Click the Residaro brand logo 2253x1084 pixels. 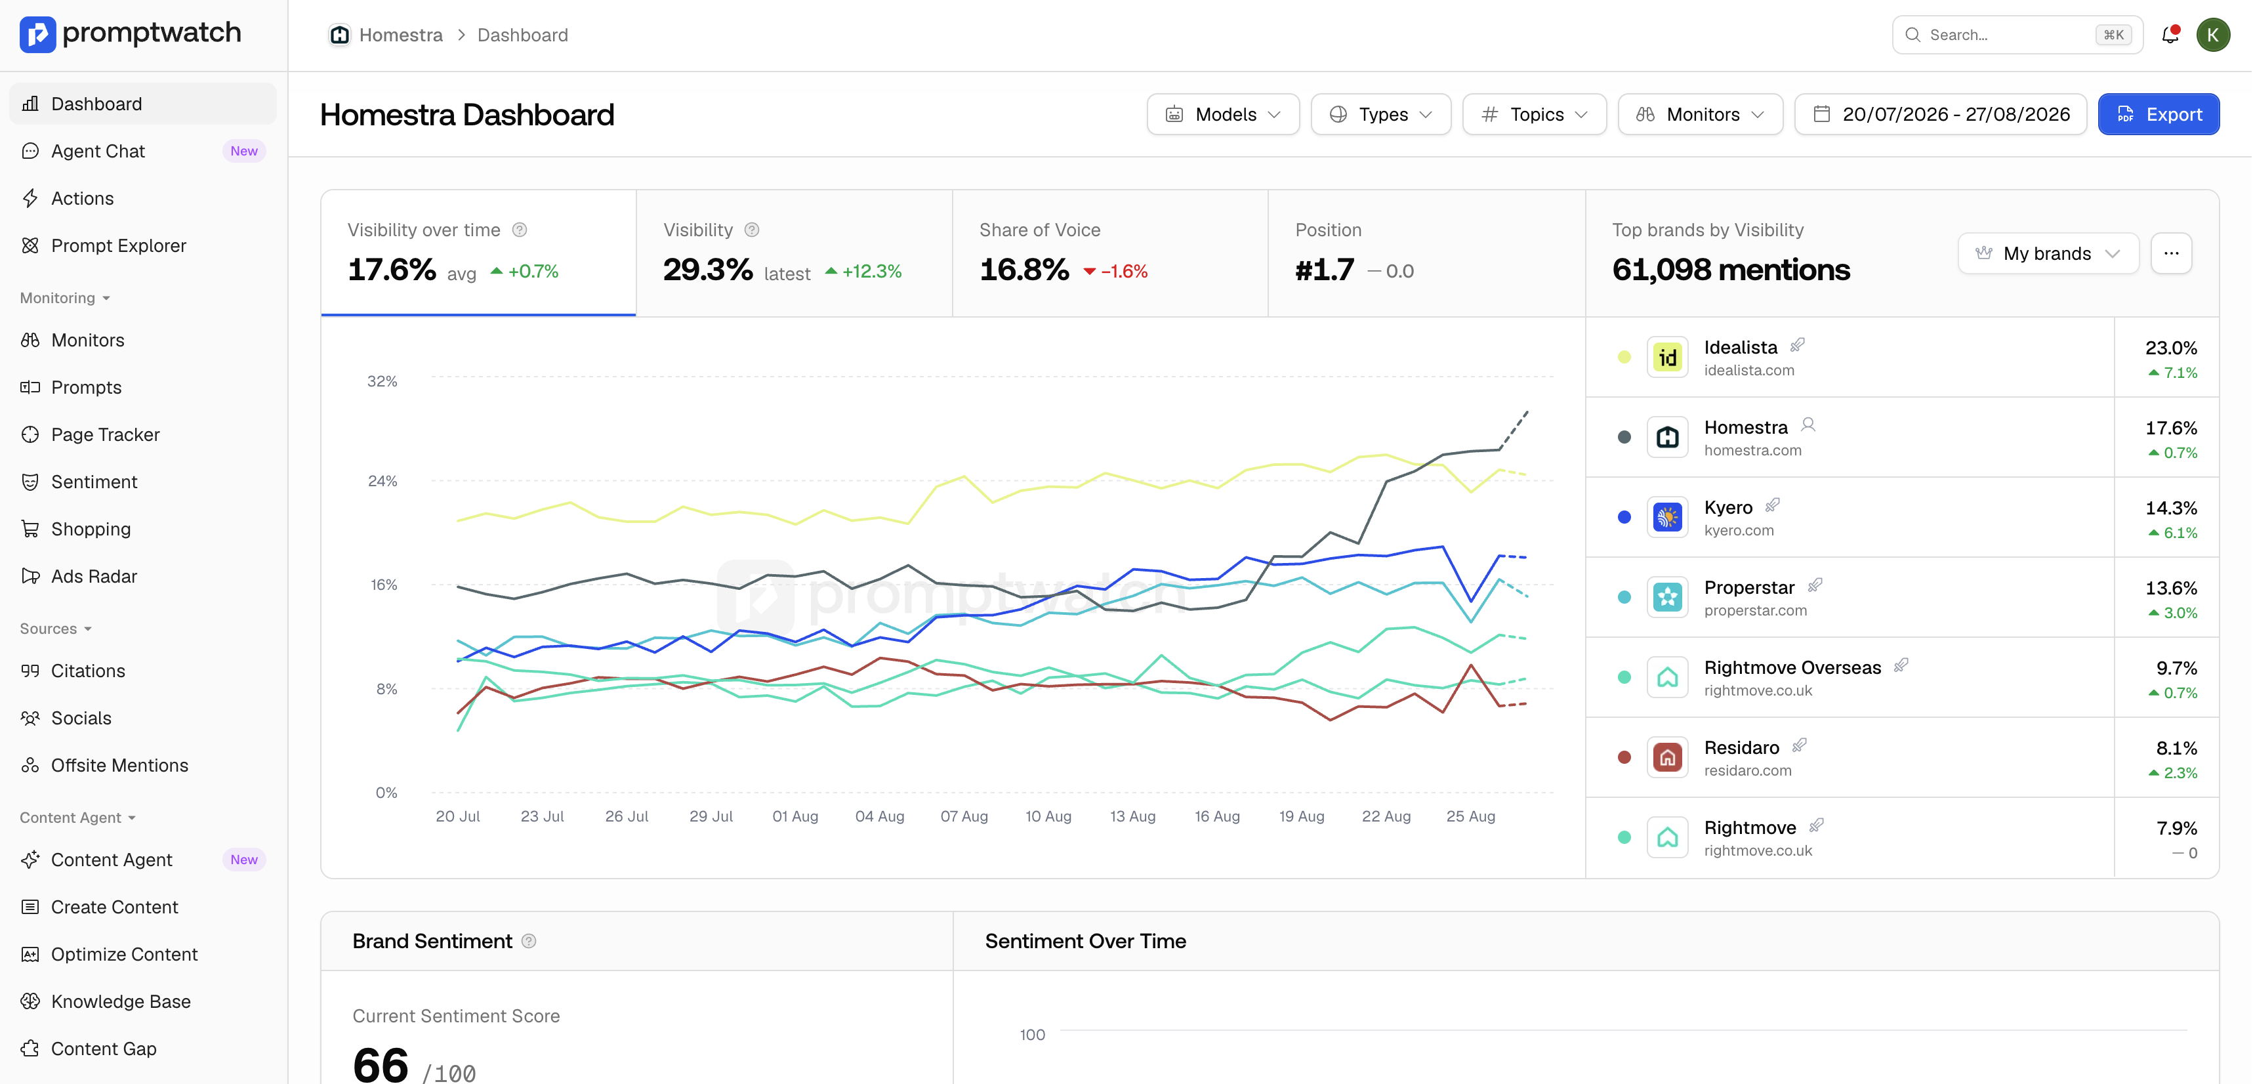pos(1667,757)
